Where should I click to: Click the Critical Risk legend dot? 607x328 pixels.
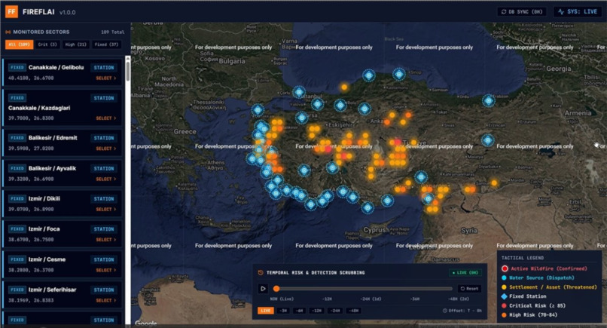(504, 305)
